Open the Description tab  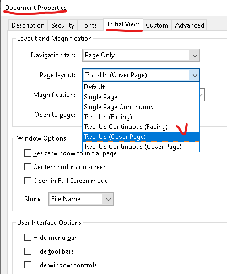point(28,25)
